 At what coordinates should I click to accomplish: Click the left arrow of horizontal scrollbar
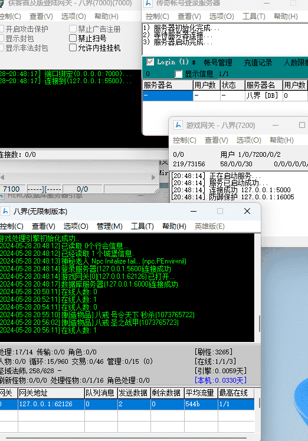point(2,177)
